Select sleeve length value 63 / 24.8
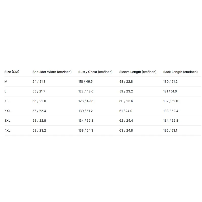202x202 pixels. [x=126, y=130]
